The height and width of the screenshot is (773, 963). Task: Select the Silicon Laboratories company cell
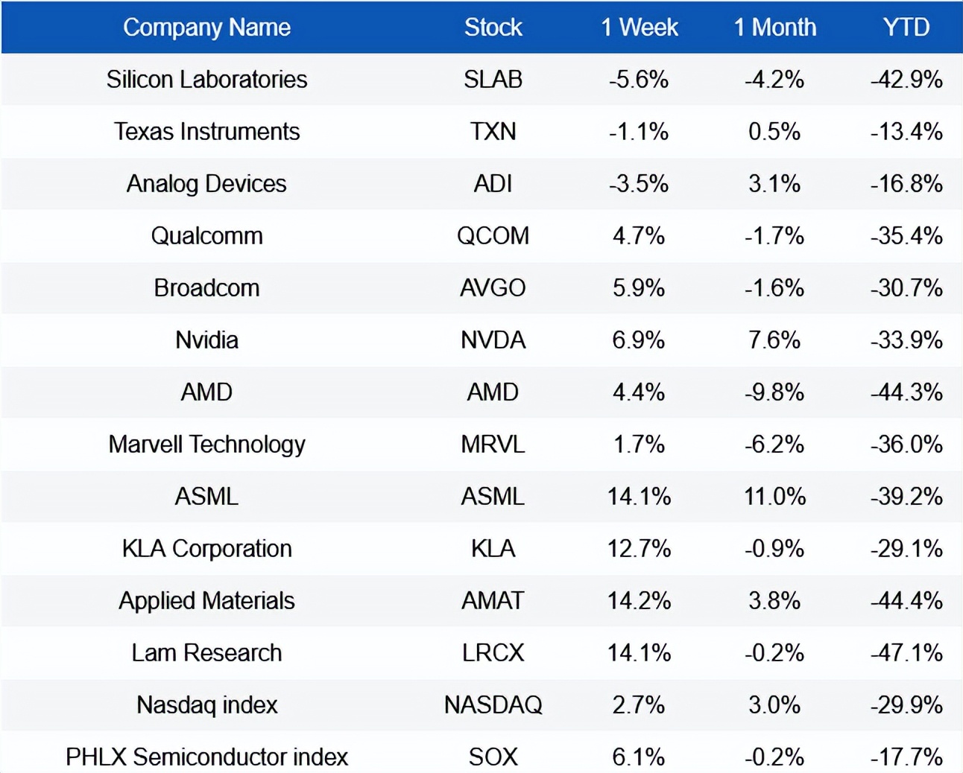click(x=206, y=80)
